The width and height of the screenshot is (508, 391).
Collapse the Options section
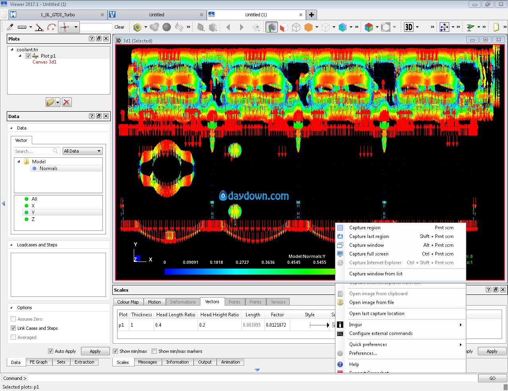pos(11,308)
